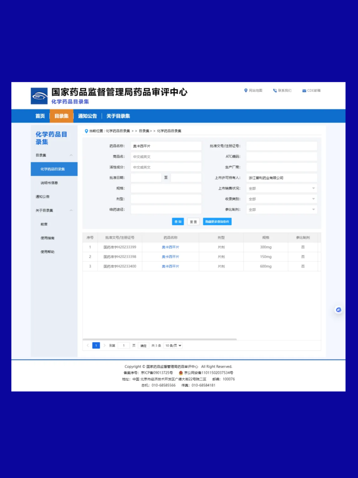Screen dimensions: 358x478
Task: Click the 联系我们 phone icon
Action: point(275,90)
